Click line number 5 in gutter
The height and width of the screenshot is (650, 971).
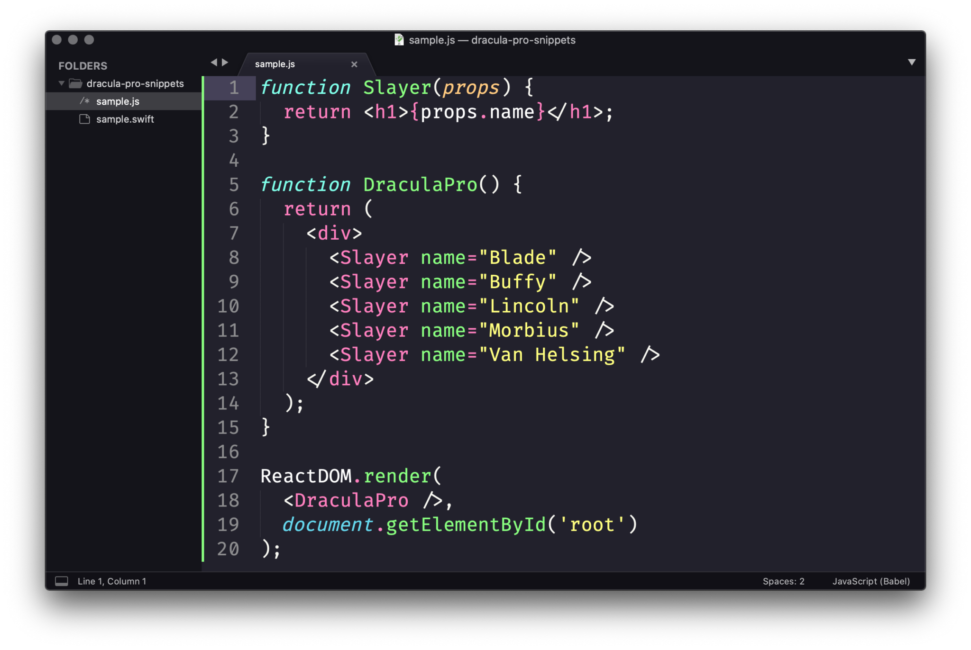point(234,185)
